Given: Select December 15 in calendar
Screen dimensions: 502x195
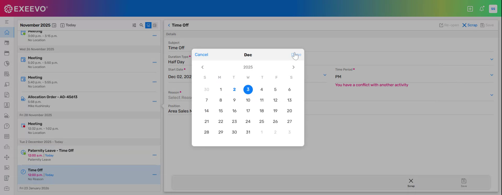Looking at the screenshot, I should point(221,111).
